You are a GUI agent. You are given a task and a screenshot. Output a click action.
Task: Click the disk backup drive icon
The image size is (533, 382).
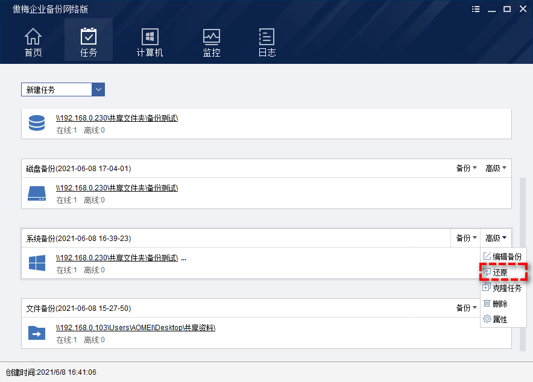pyautogui.click(x=37, y=193)
